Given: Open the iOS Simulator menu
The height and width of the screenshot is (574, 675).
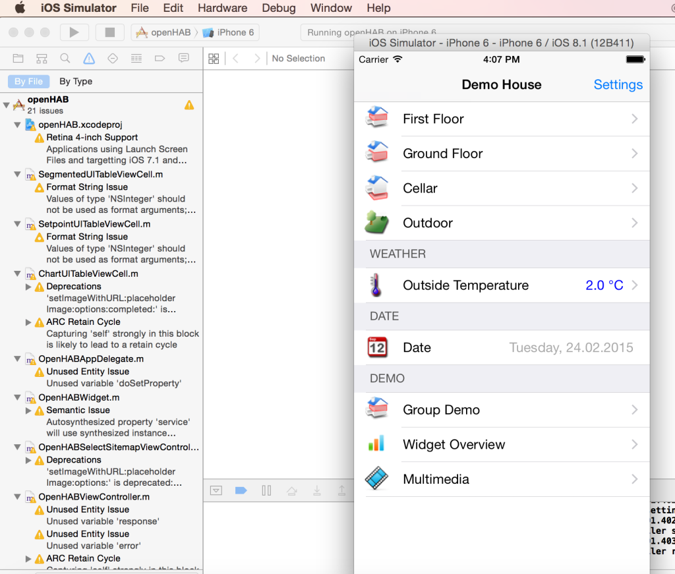Looking at the screenshot, I should [78, 8].
